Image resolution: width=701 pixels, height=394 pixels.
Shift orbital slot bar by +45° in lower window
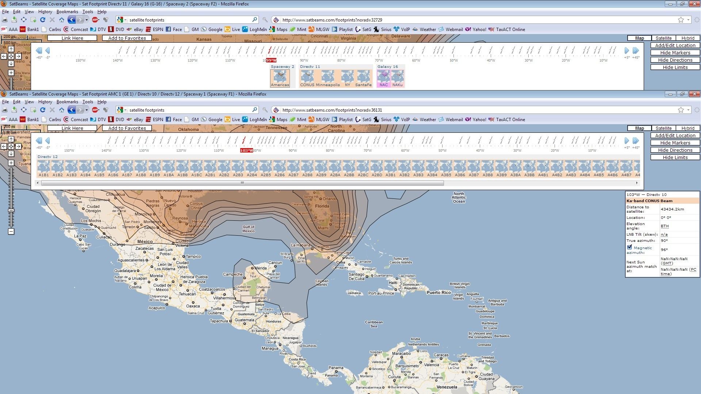point(636,141)
